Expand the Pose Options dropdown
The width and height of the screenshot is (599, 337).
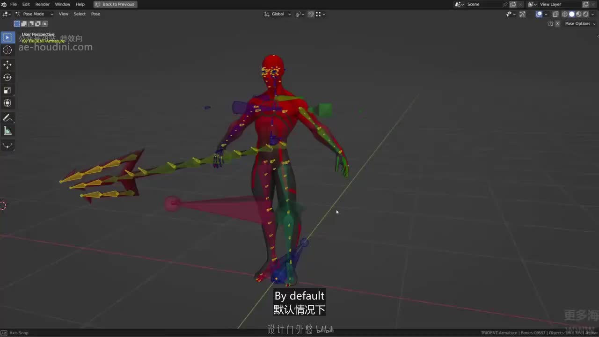coord(580,23)
